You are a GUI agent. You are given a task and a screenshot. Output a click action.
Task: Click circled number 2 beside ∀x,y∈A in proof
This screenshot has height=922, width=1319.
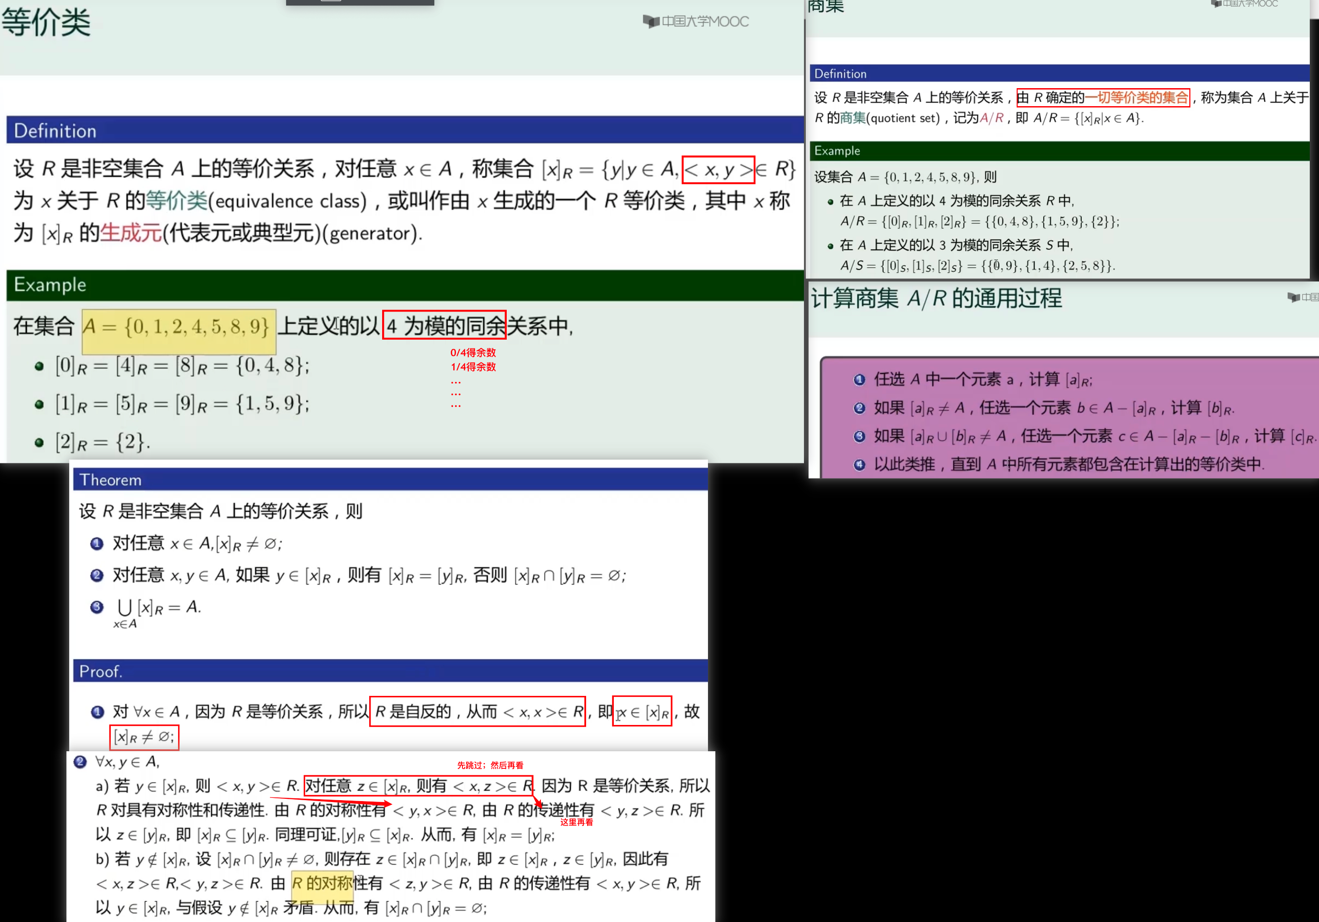[80, 762]
